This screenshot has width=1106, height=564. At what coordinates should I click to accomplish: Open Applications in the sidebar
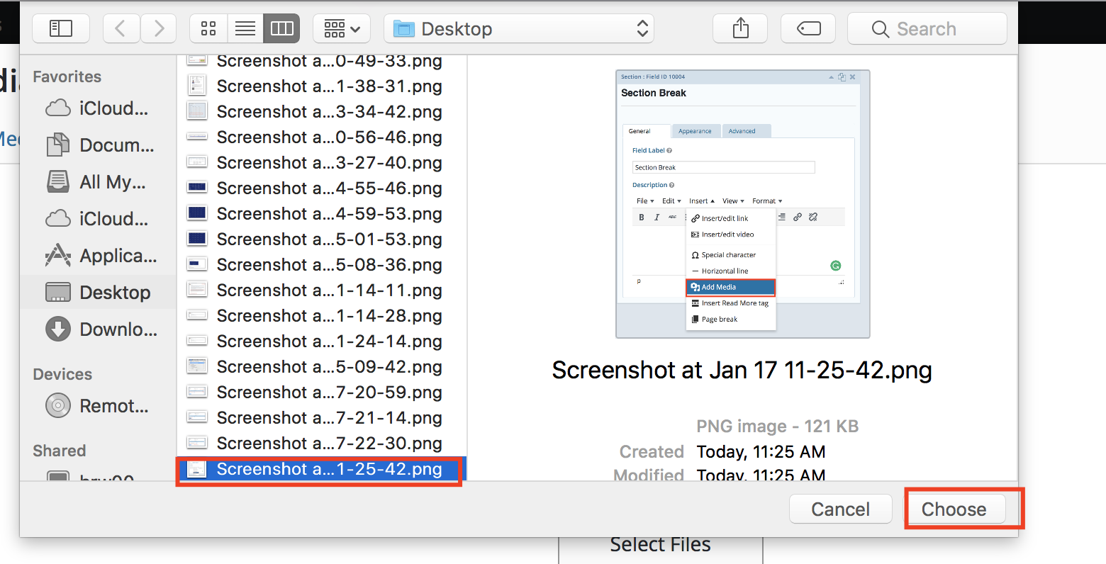[x=101, y=256]
